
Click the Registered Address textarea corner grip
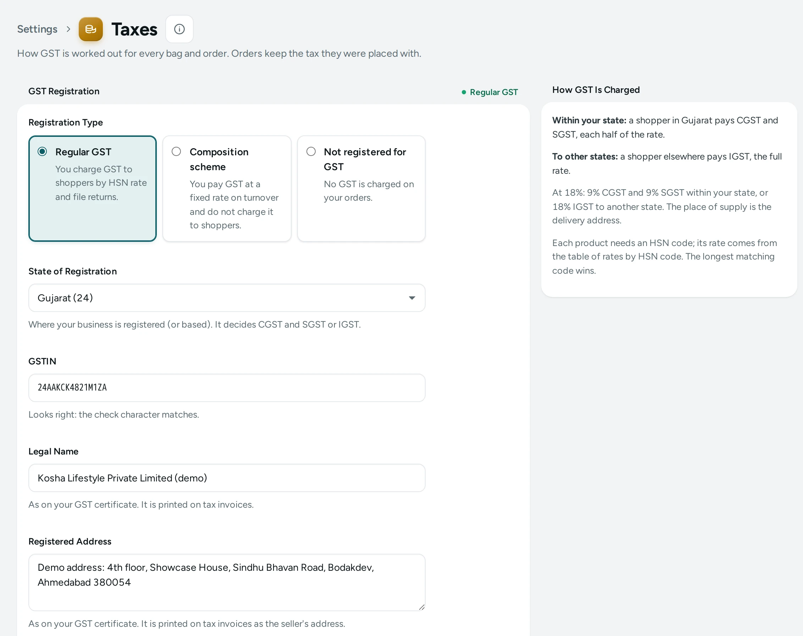(421, 607)
